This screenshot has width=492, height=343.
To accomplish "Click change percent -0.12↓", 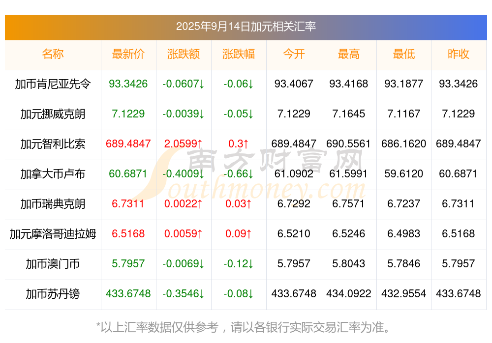I will pyautogui.click(x=239, y=264).
